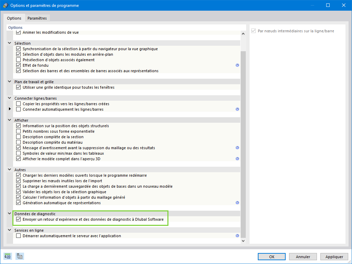Collapse the Connecter lignes/barres section
The height and width of the screenshot is (264, 352).
tap(9, 98)
